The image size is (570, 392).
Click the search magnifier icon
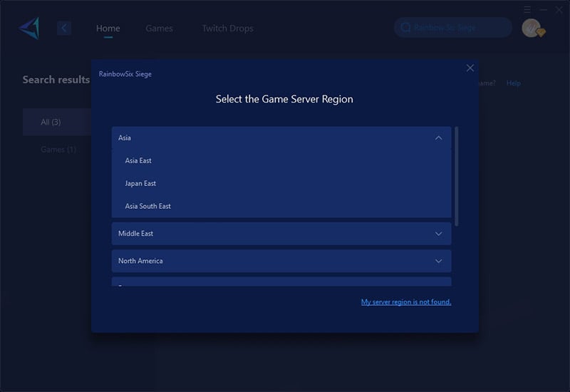pyautogui.click(x=405, y=27)
